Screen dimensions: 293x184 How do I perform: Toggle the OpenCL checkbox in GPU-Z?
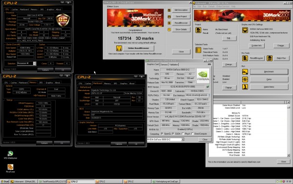162,134
